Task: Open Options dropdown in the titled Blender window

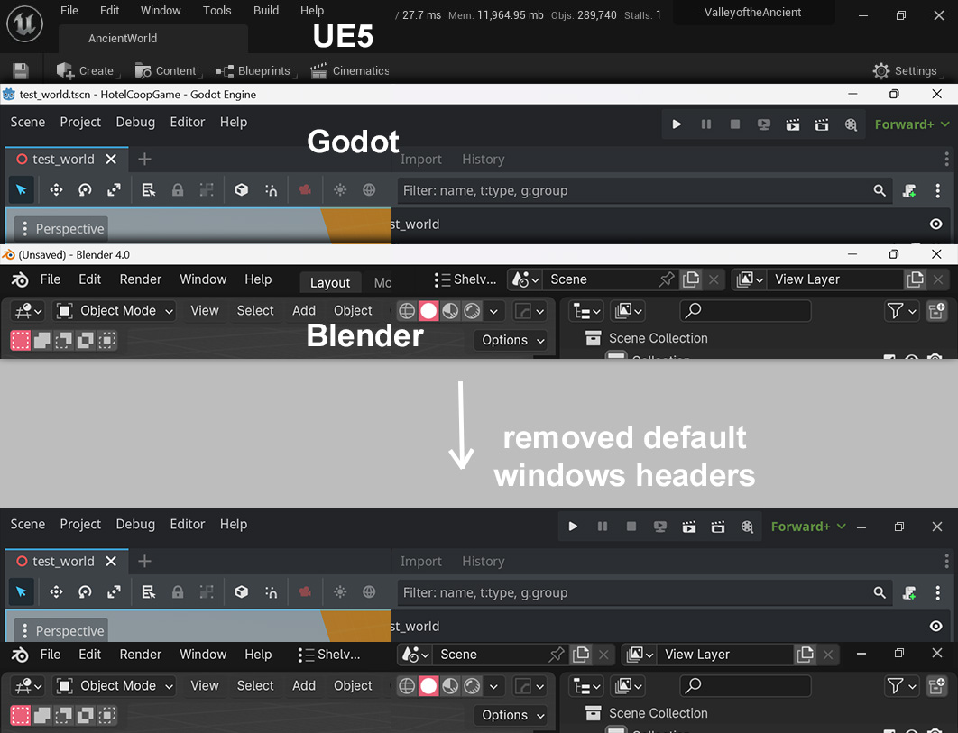Action: pyautogui.click(x=512, y=340)
